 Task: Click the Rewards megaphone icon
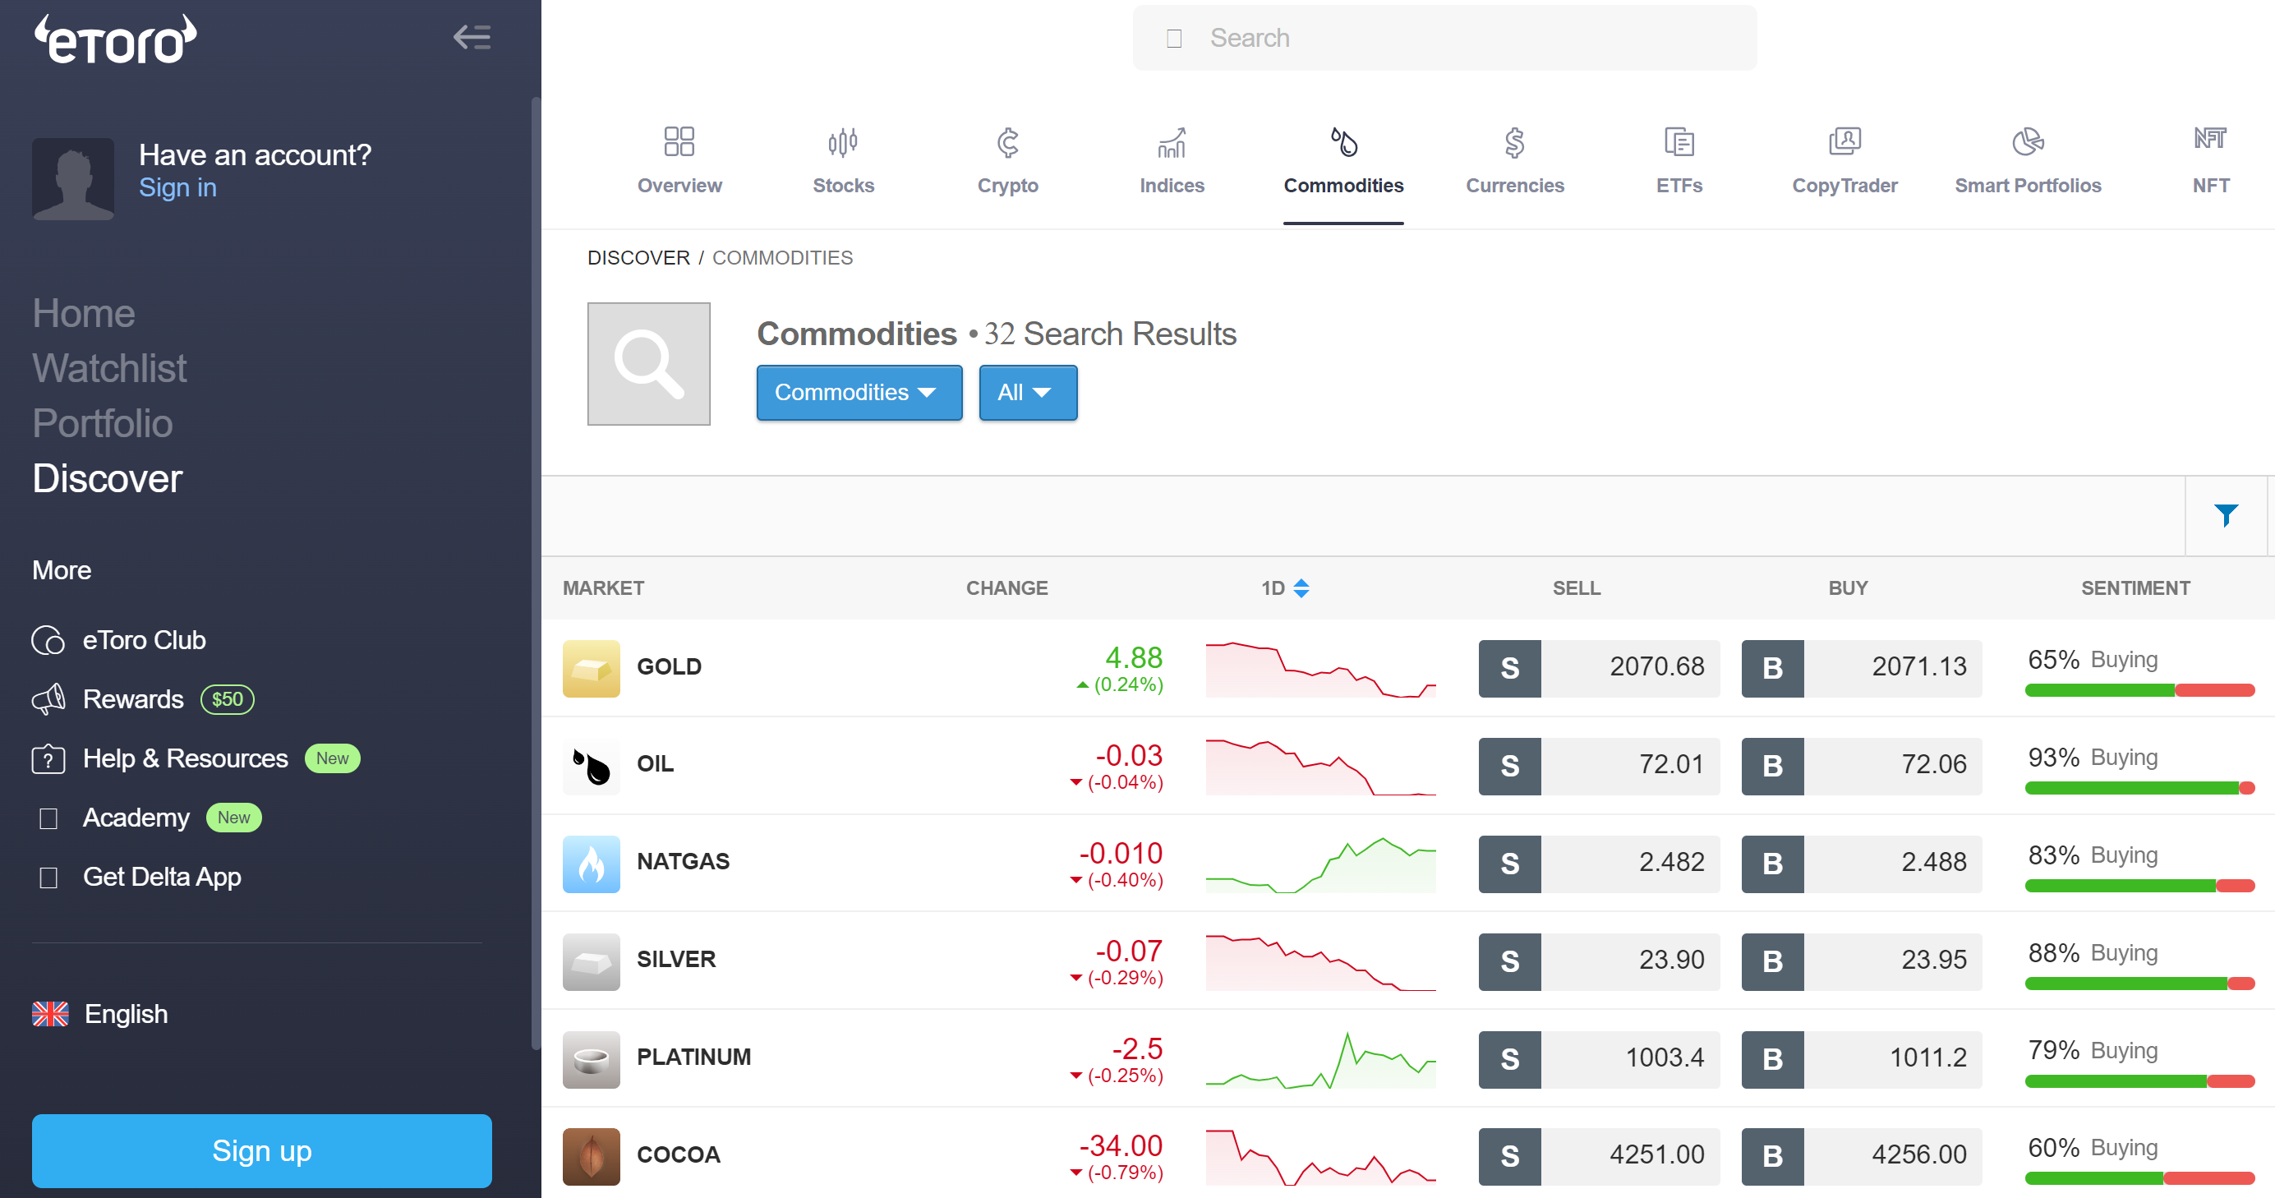(x=48, y=698)
